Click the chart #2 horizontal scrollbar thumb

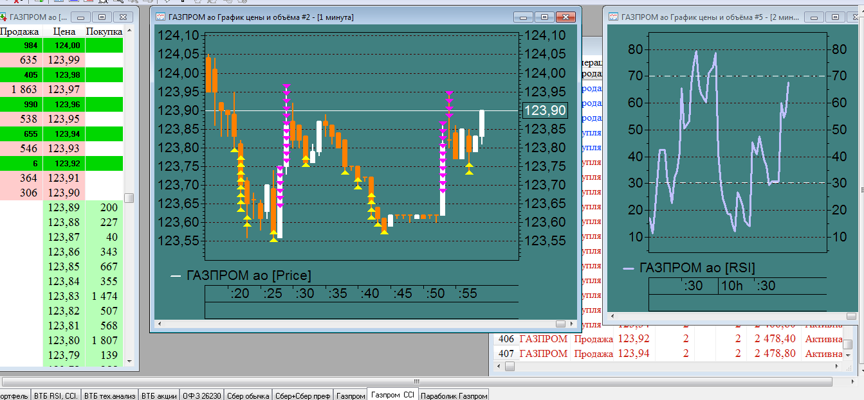point(560,324)
